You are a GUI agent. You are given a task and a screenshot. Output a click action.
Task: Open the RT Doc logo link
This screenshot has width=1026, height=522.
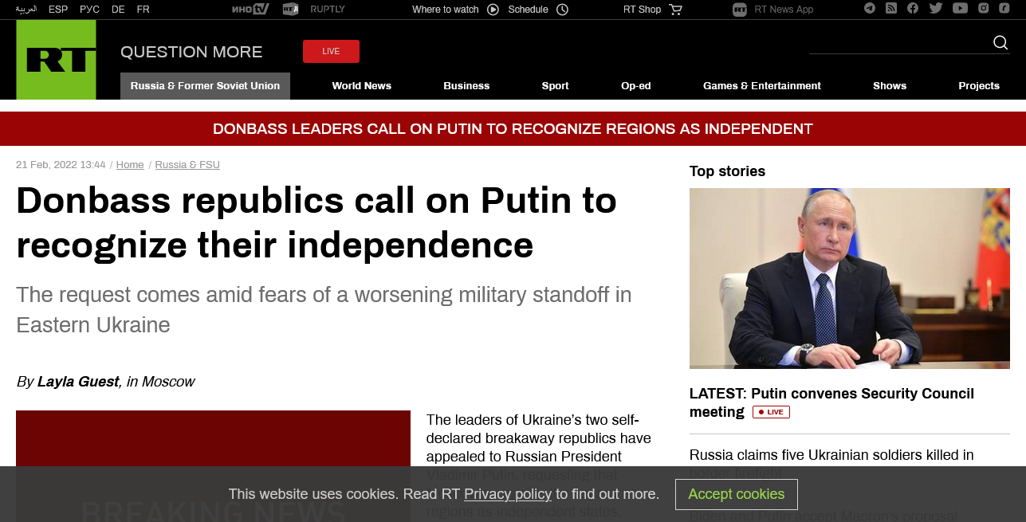[x=290, y=10]
